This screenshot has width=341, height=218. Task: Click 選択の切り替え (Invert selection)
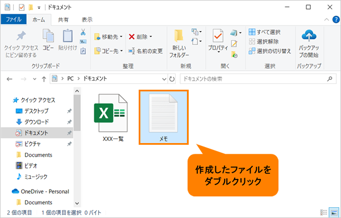(269, 51)
